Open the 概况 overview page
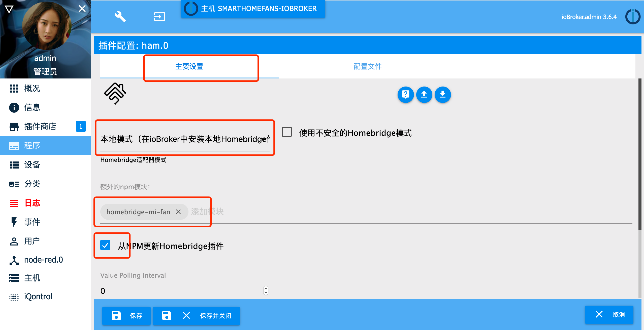 coord(45,88)
